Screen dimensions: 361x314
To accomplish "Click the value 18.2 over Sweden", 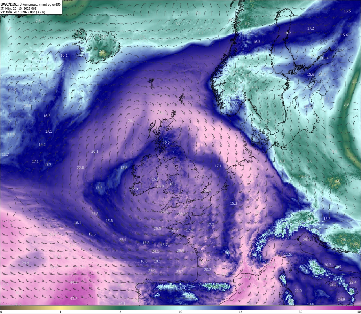I will click(287, 33).
